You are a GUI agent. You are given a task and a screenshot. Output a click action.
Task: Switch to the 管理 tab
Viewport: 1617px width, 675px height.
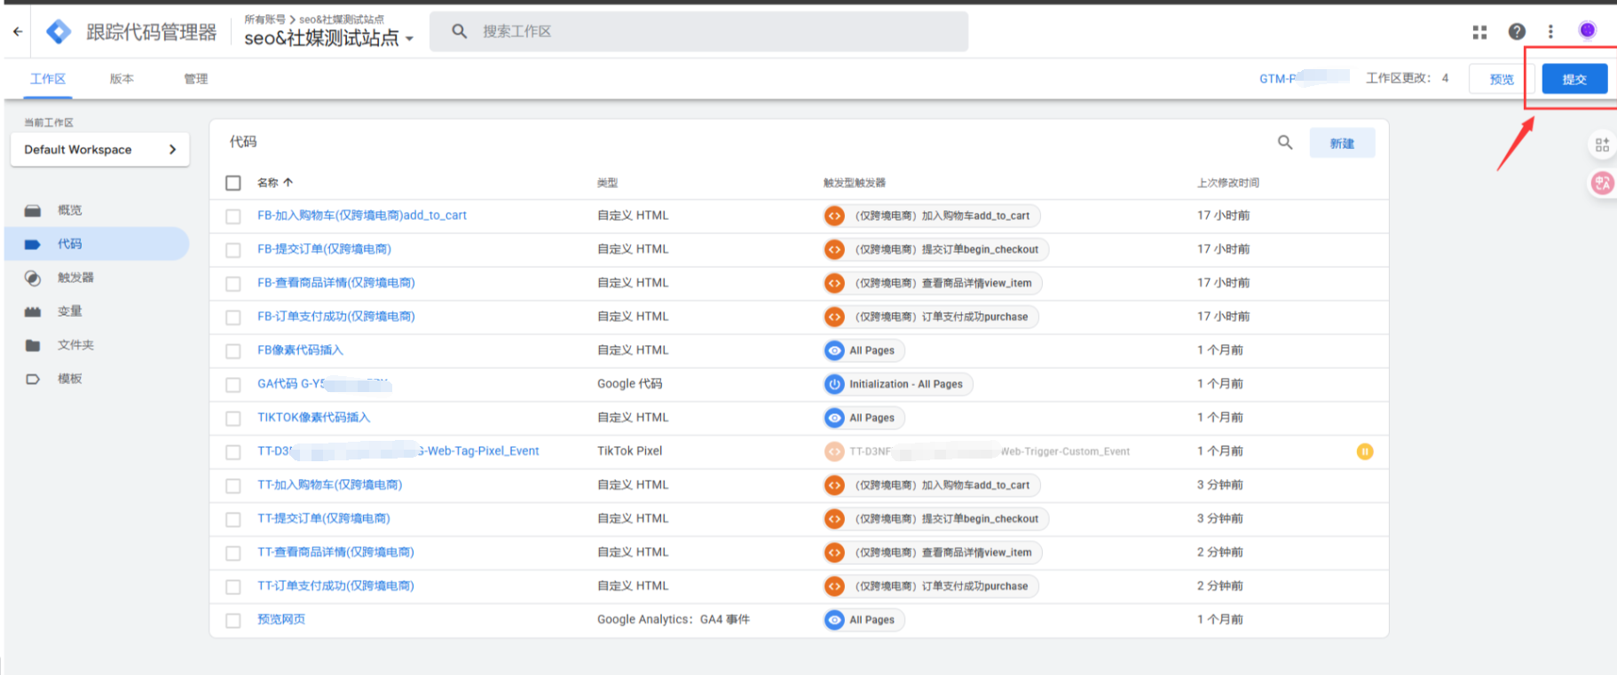coord(195,79)
